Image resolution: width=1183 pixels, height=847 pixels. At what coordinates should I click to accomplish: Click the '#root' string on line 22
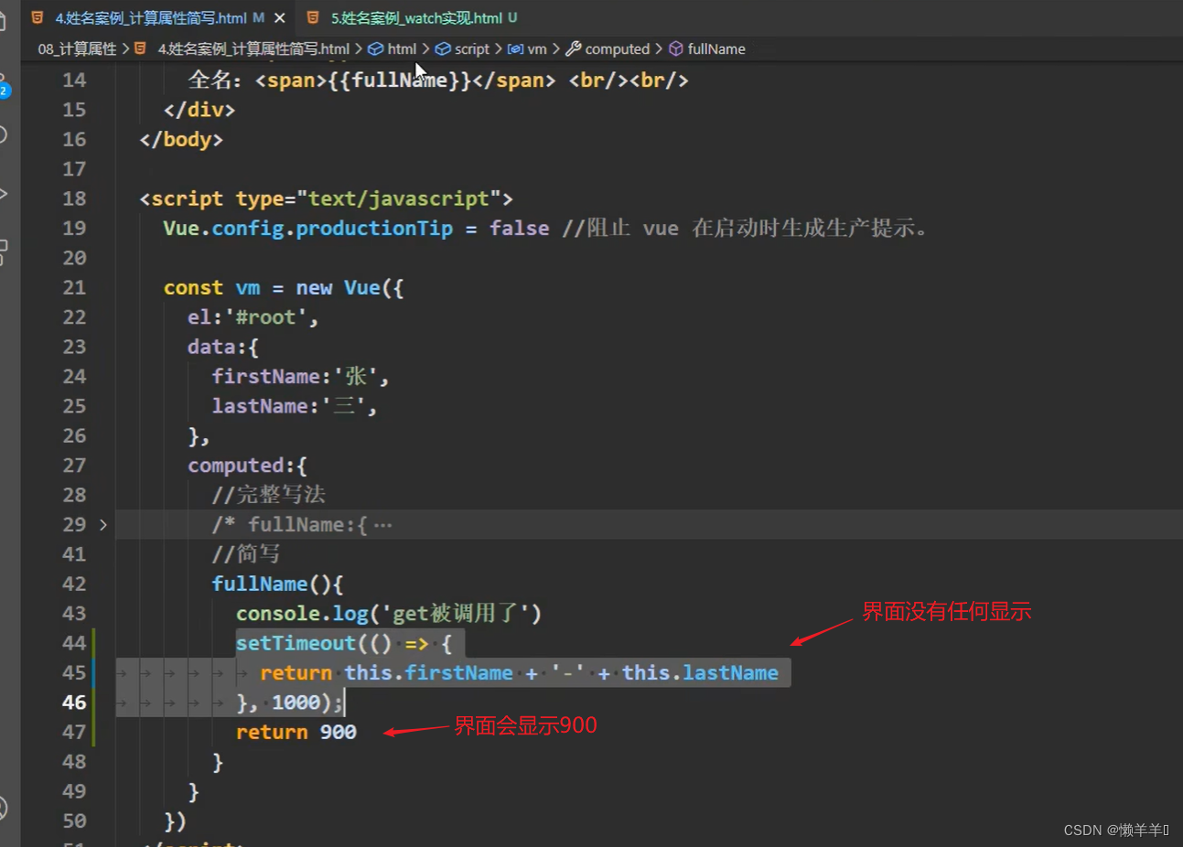point(266,317)
